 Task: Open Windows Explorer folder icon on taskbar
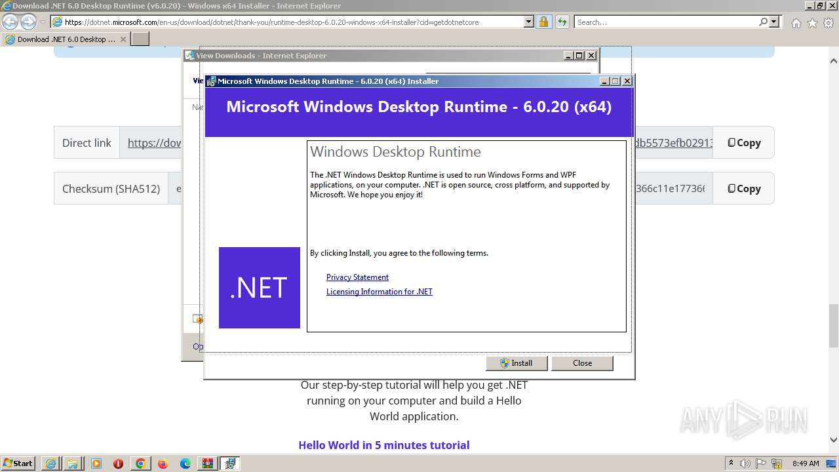pyautogui.click(x=73, y=463)
